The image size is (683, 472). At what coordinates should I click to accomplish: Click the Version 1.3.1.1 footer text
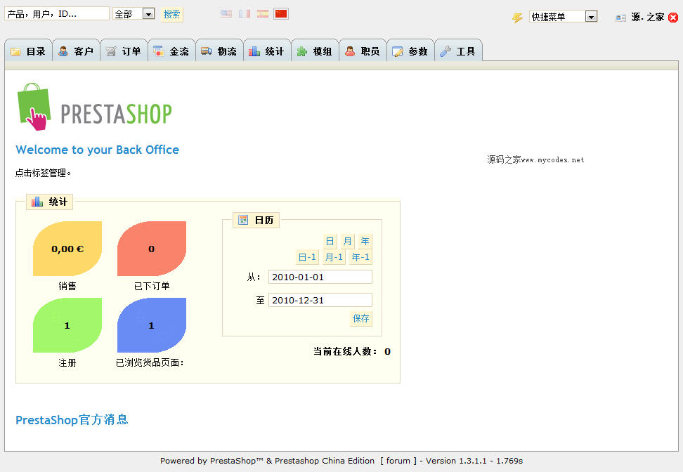pos(456,461)
